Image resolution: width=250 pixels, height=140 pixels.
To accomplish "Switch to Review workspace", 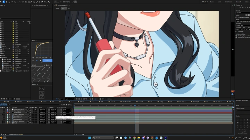I will (x=212, y=2).
